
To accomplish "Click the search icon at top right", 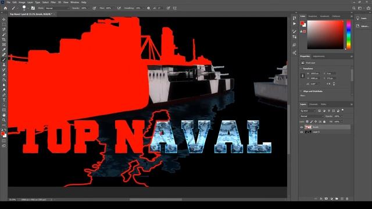I will coord(354,8).
